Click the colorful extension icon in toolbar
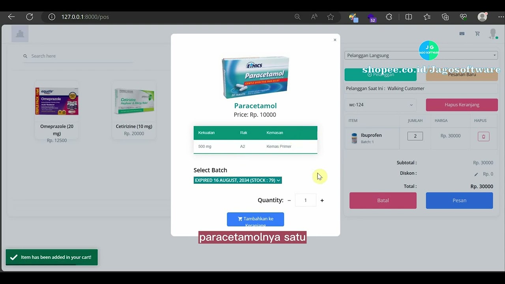Screen dimensions: 505x284 click(x=353, y=17)
